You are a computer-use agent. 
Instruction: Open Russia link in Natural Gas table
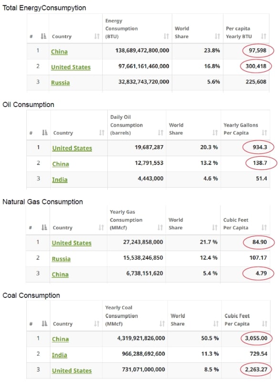pyautogui.click(x=61, y=259)
